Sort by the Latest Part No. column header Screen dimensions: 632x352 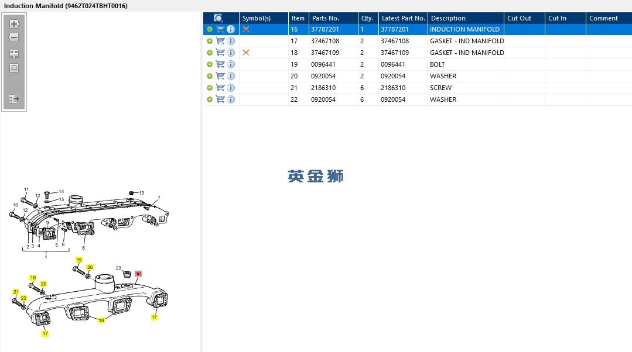403,18
